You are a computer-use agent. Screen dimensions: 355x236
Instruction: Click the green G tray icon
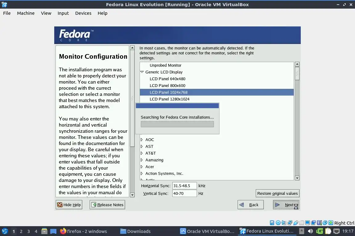320,231
